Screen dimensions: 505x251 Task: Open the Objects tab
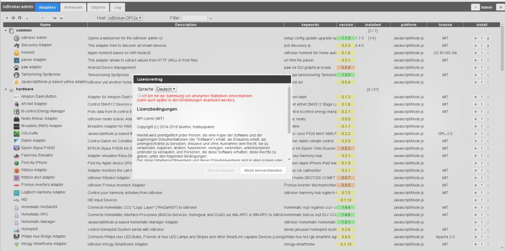click(98, 7)
